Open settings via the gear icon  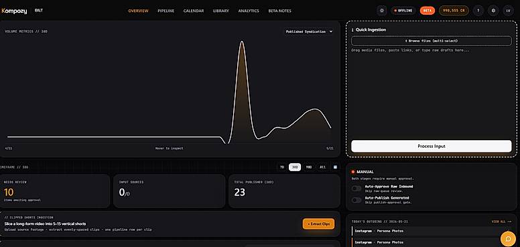click(x=493, y=11)
